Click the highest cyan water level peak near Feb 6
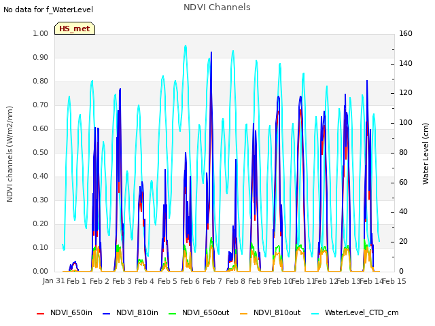435x326 pixels. click(x=186, y=46)
